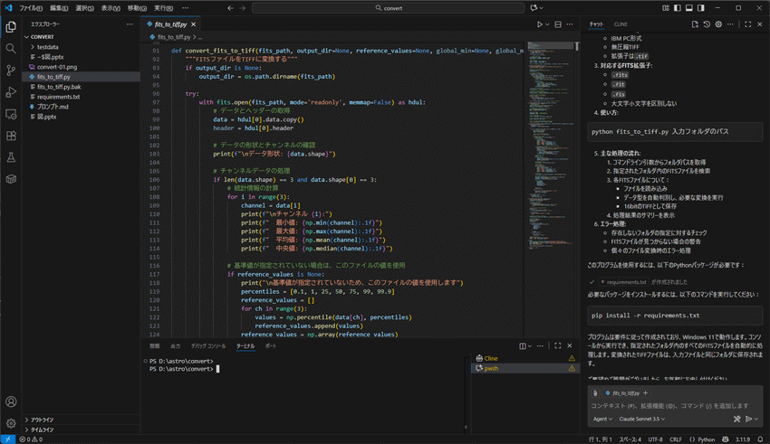Open the Source Control view
Screen dimensions: 770x444
(11, 71)
